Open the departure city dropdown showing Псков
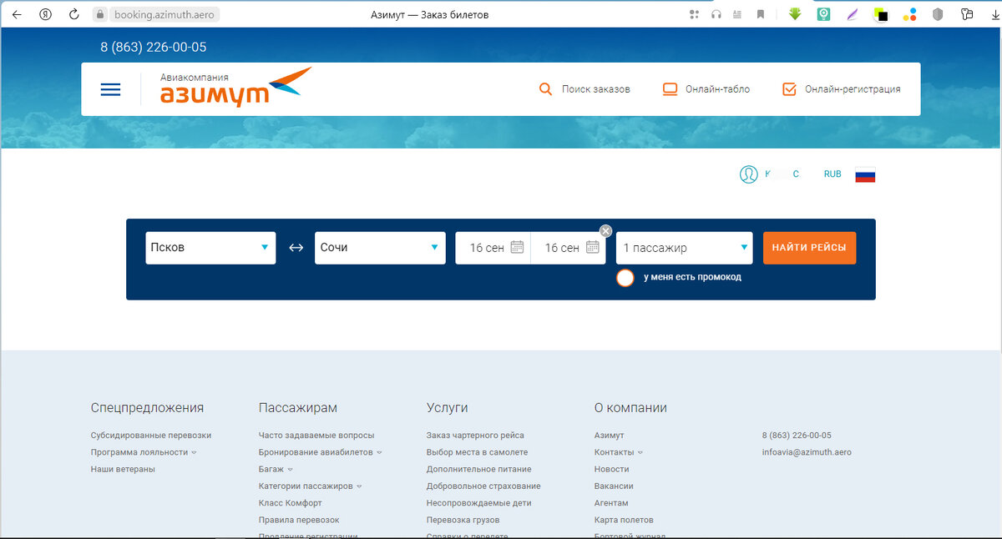This screenshot has height=539, width=1002. (x=210, y=248)
